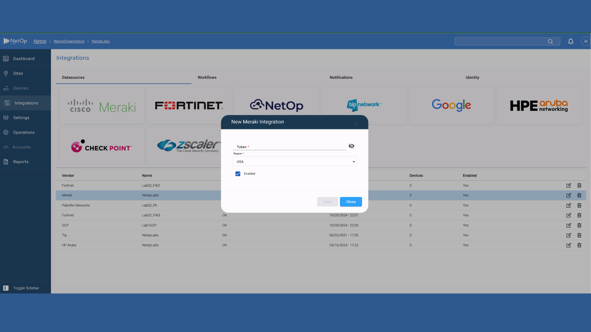Click the notification bell icon
This screenshot has height=332, width=591.
(570, 41)
